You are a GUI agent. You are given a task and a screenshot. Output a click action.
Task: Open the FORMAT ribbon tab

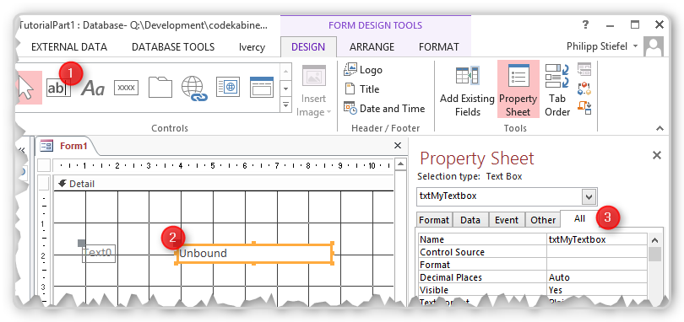pyautogui.click(x=439, y=47)
